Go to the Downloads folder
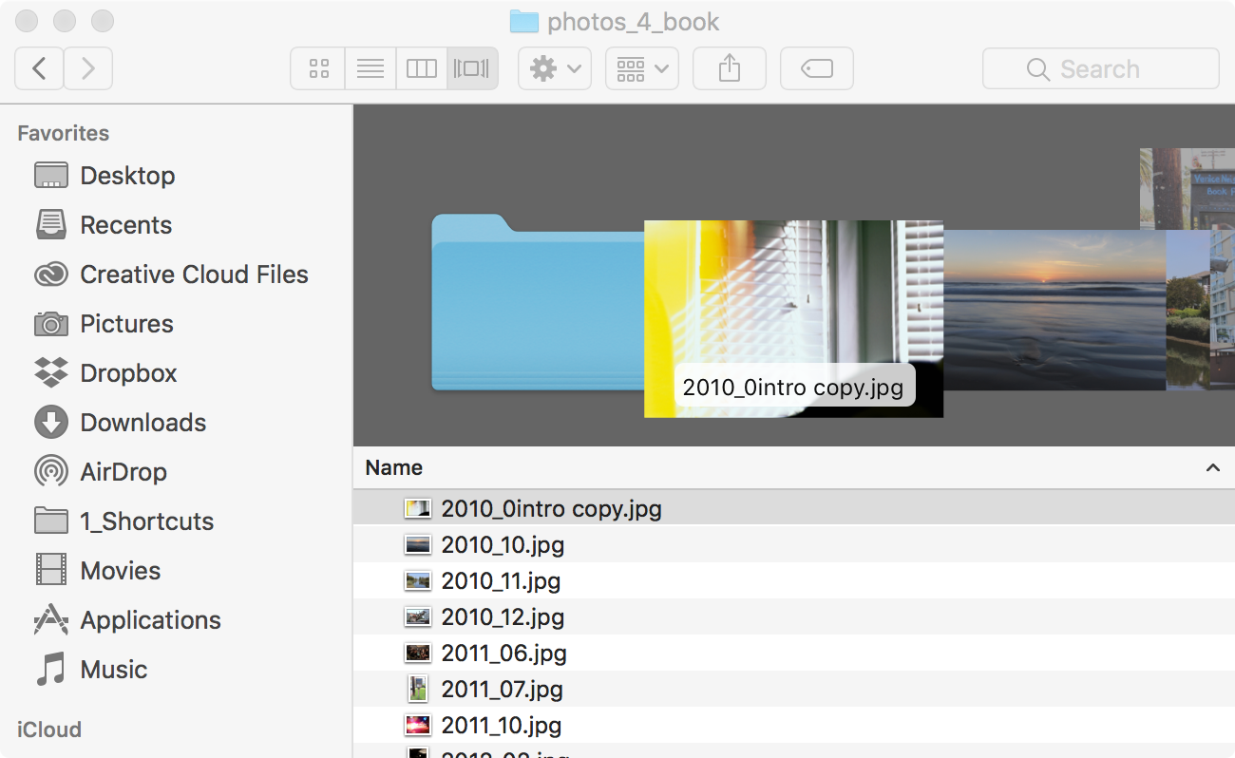The width and height of the screenshot is (1235, 758). [142, 423]
